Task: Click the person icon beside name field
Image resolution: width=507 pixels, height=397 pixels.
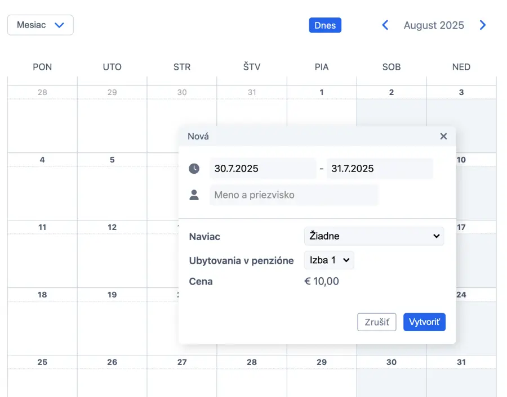Action: coord(194,195)
